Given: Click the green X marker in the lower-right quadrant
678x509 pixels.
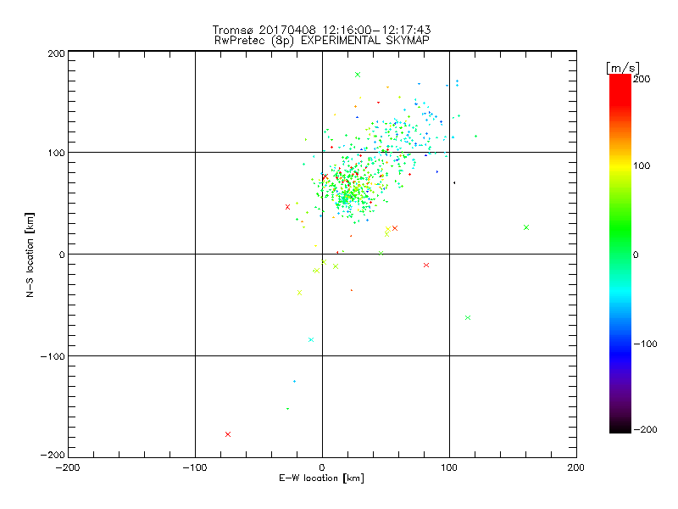Looking at the screenshot, I should pyautogui.click(x=468, y=317).
